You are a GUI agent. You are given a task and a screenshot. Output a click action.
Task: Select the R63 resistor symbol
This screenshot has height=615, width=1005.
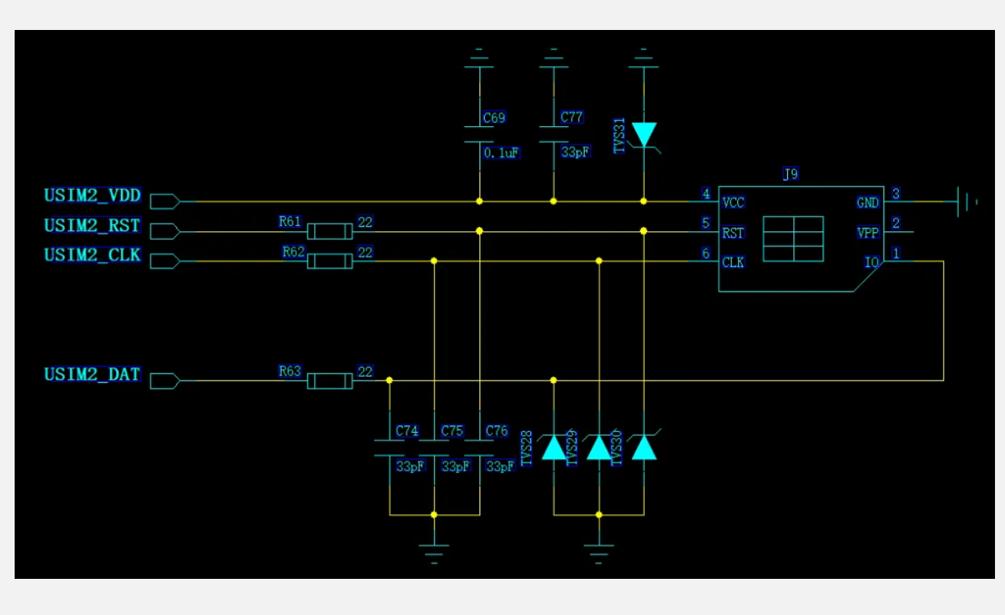[330, 381]
